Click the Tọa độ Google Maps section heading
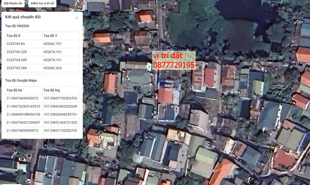The image size is (310, 185). click(x=21, y=80)
